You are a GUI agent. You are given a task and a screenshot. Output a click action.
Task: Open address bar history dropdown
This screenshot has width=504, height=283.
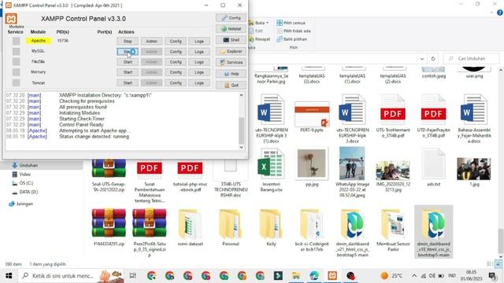pyautogui.click(x=422, y=59)
